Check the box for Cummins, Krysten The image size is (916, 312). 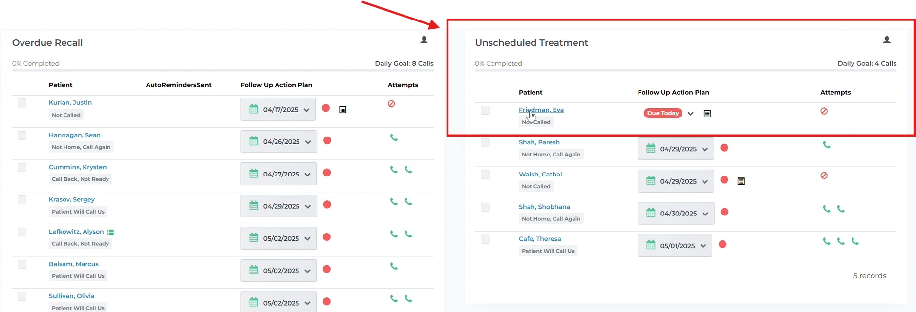coord(22,168)
